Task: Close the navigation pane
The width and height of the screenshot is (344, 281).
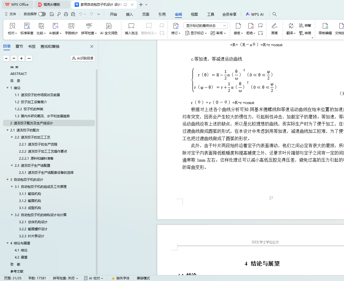Action: pyautogui.click(x=92, y=46)
